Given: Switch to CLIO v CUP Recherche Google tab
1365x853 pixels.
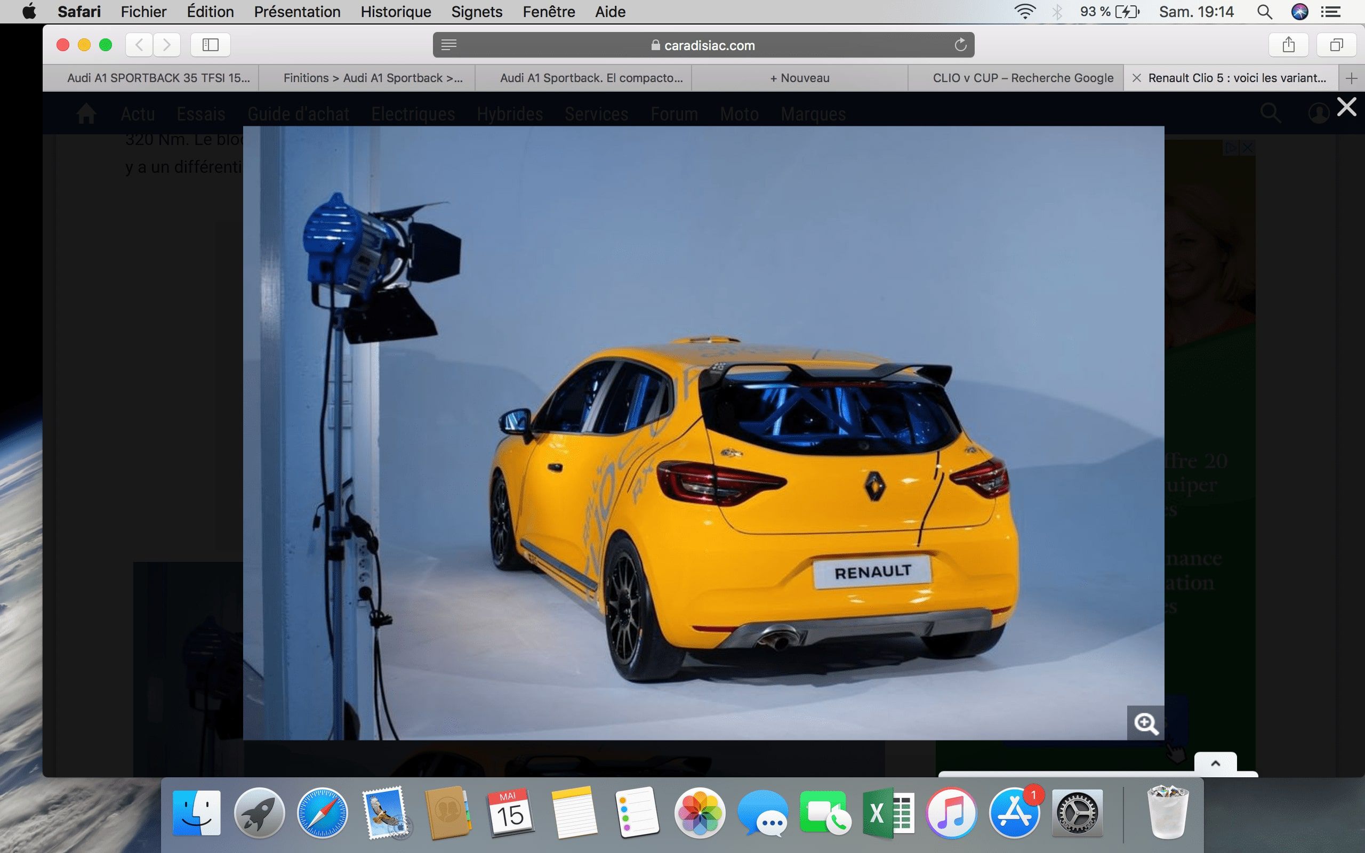Looking at the screenshot, I should pos(1016,78).
